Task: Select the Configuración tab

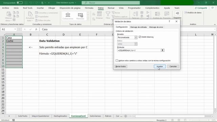Action: [x=121, y=27]
